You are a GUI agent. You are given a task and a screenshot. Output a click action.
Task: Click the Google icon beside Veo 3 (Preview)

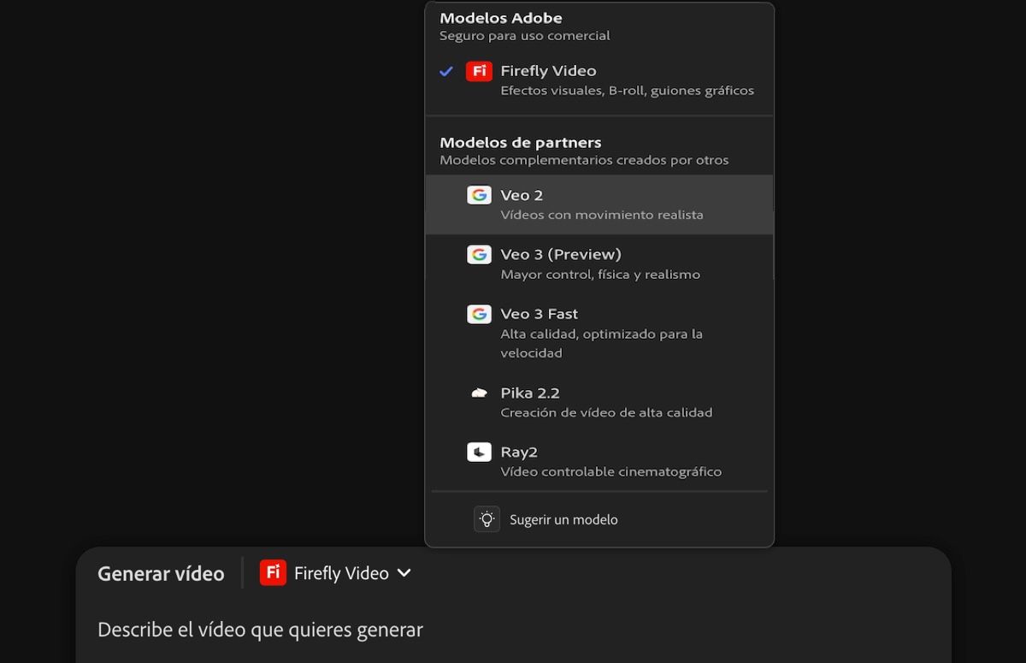tap(479, 254)
